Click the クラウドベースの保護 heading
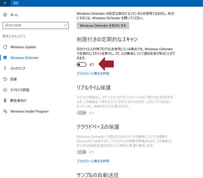203x178 pixels. 98,127
